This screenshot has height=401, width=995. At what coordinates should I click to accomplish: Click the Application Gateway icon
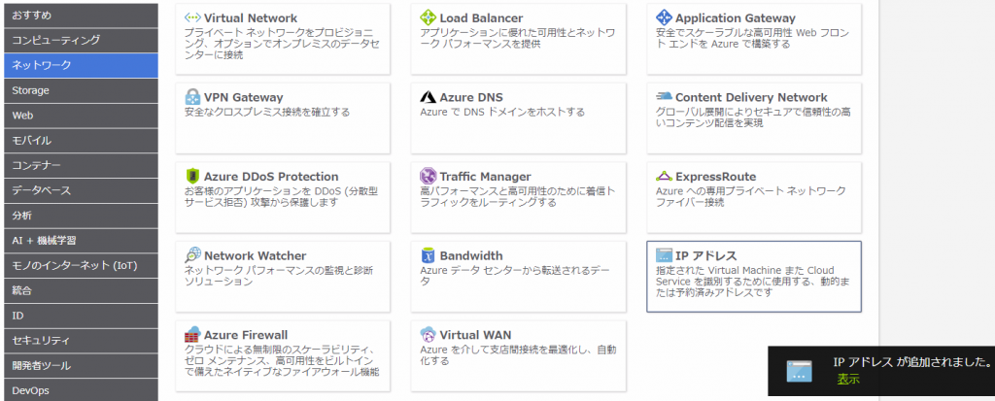tap(664, 18)
